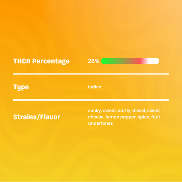Viewport: 182px width, 182px height.
Task: Click the word 'eartly' in flavors
Action: coord(125,111)
